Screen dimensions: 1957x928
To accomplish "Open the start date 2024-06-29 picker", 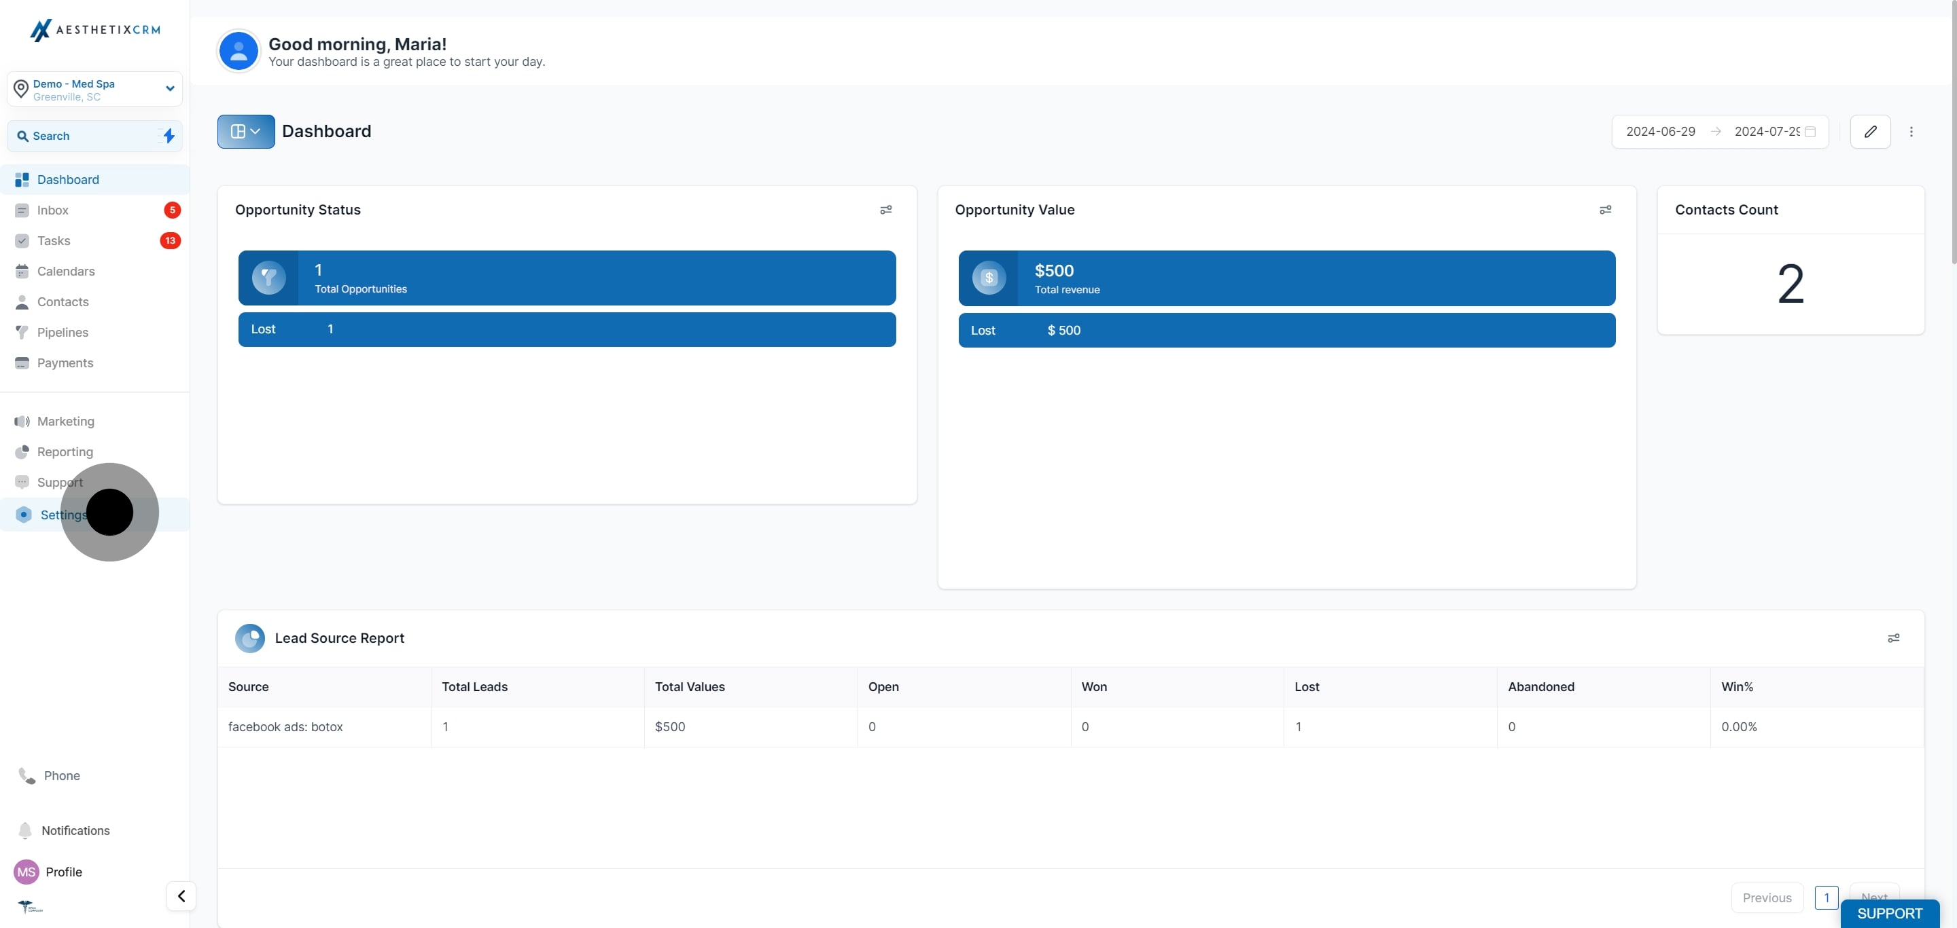I will click(x=1660, y=131).
